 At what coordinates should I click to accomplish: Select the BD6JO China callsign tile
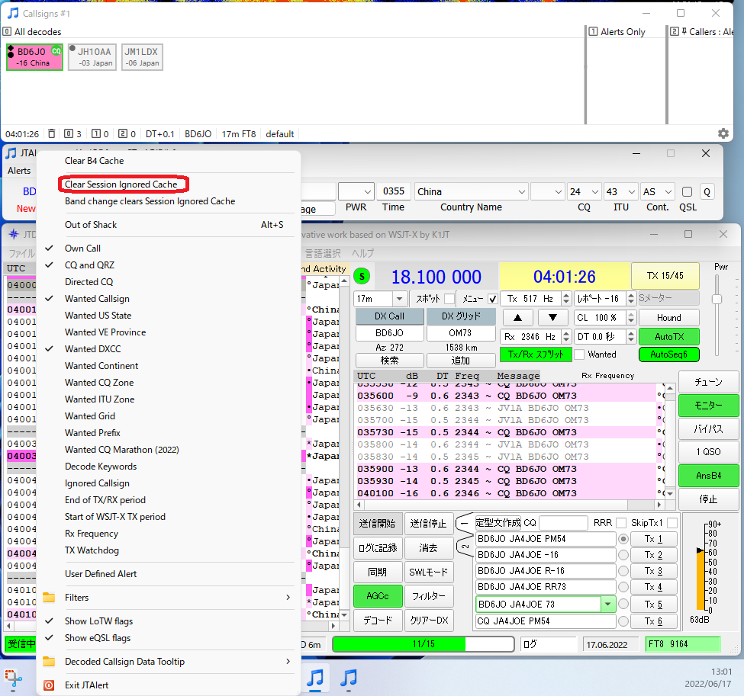34,57
